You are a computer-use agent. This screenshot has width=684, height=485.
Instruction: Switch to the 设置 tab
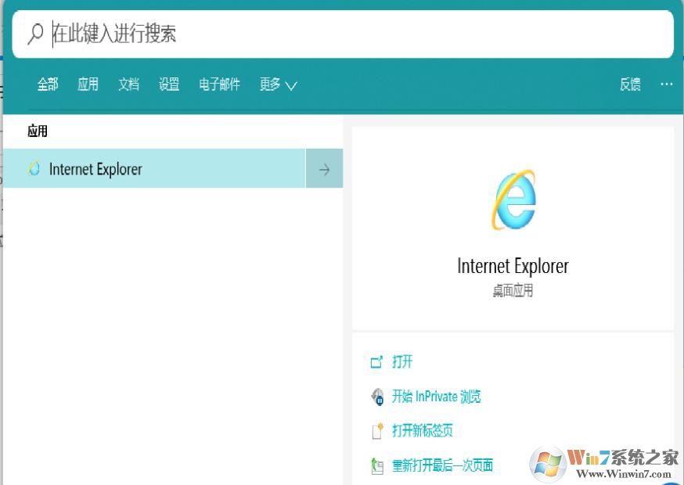click(169, 84)
